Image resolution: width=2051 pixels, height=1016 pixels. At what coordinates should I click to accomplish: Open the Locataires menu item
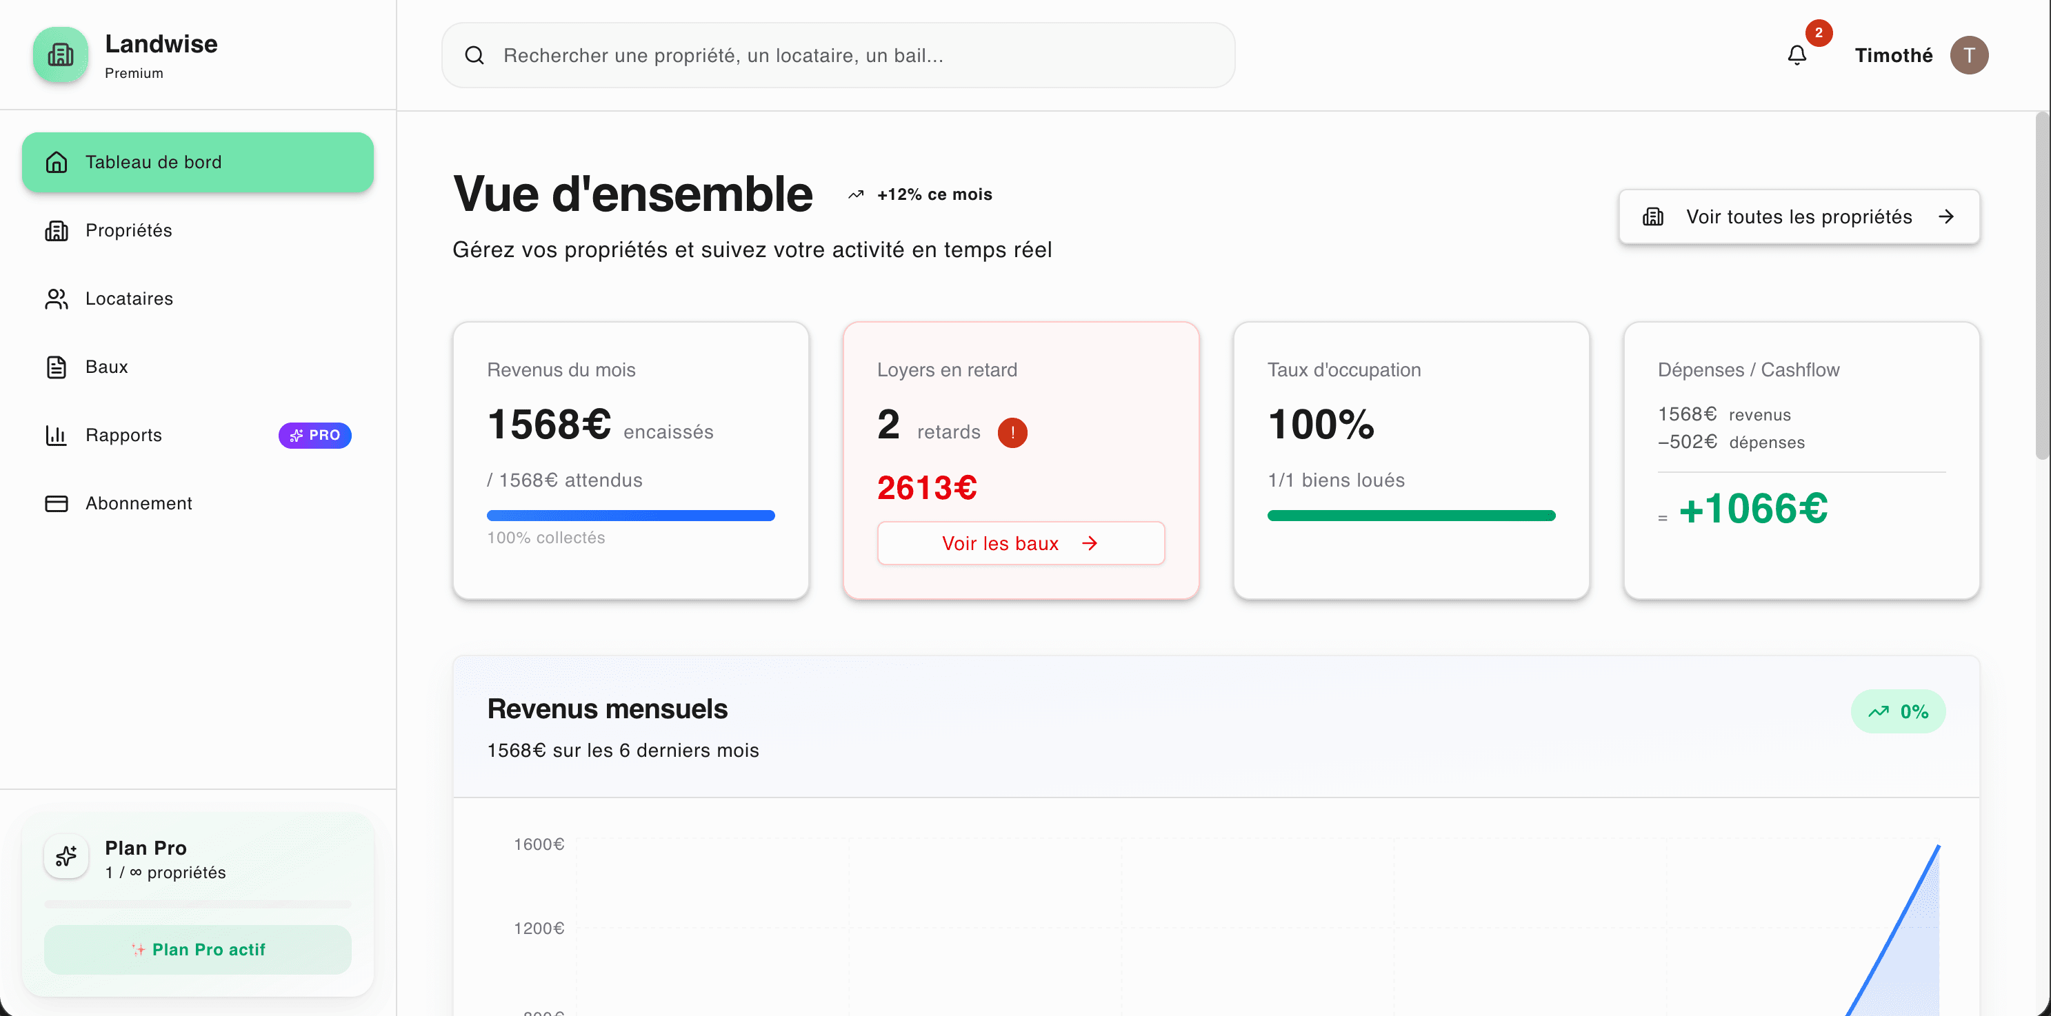click(x=129, y=298)
